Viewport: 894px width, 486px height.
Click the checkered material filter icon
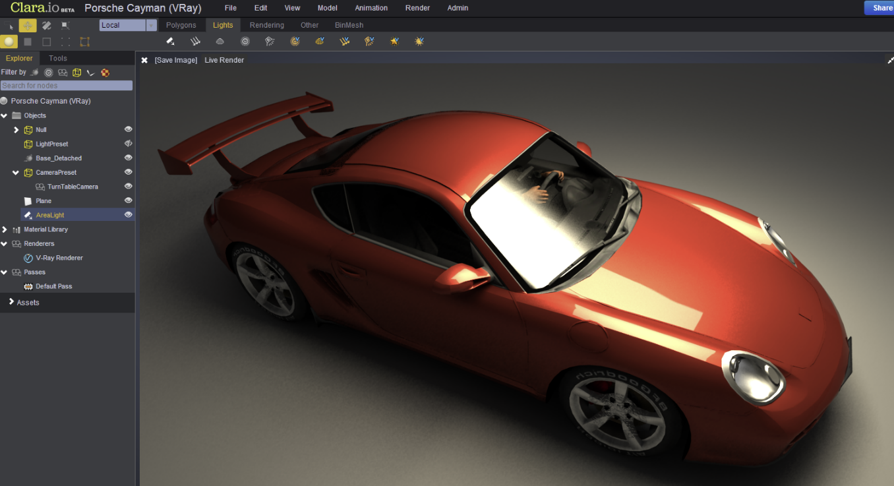(105, 73)
